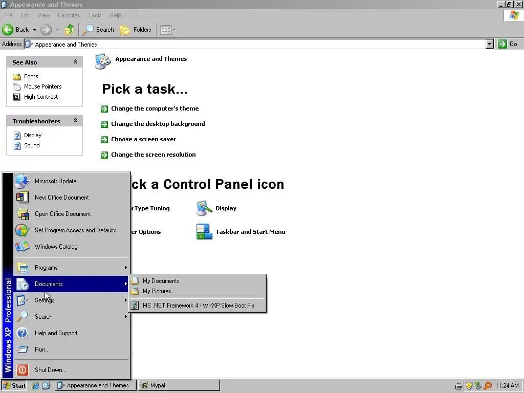Open the Views icon in toolbar
The width and height of the screenshot is (524, 393).
click(x=166, y=30)
